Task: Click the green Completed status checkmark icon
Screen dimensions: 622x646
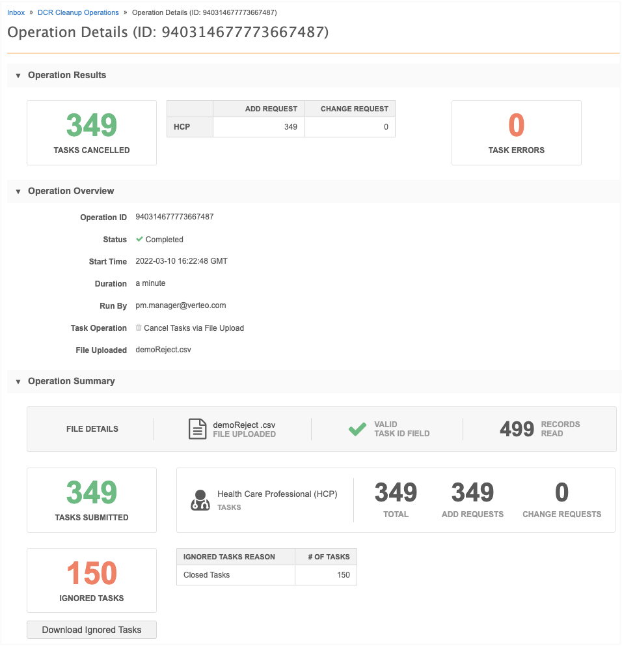Action: pos(139,239)
